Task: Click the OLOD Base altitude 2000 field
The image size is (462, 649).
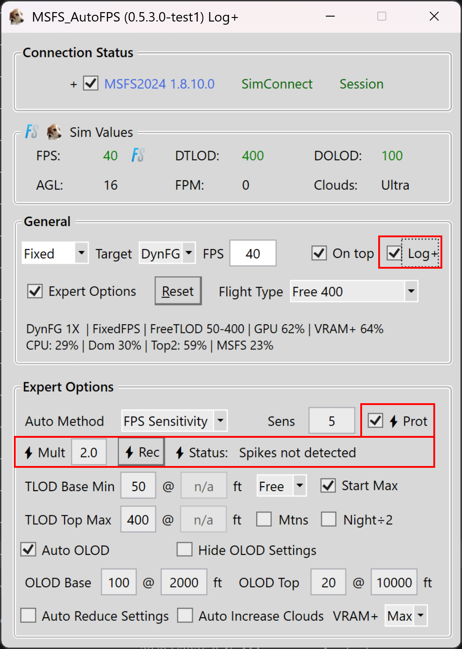Action: coord(184,582)
